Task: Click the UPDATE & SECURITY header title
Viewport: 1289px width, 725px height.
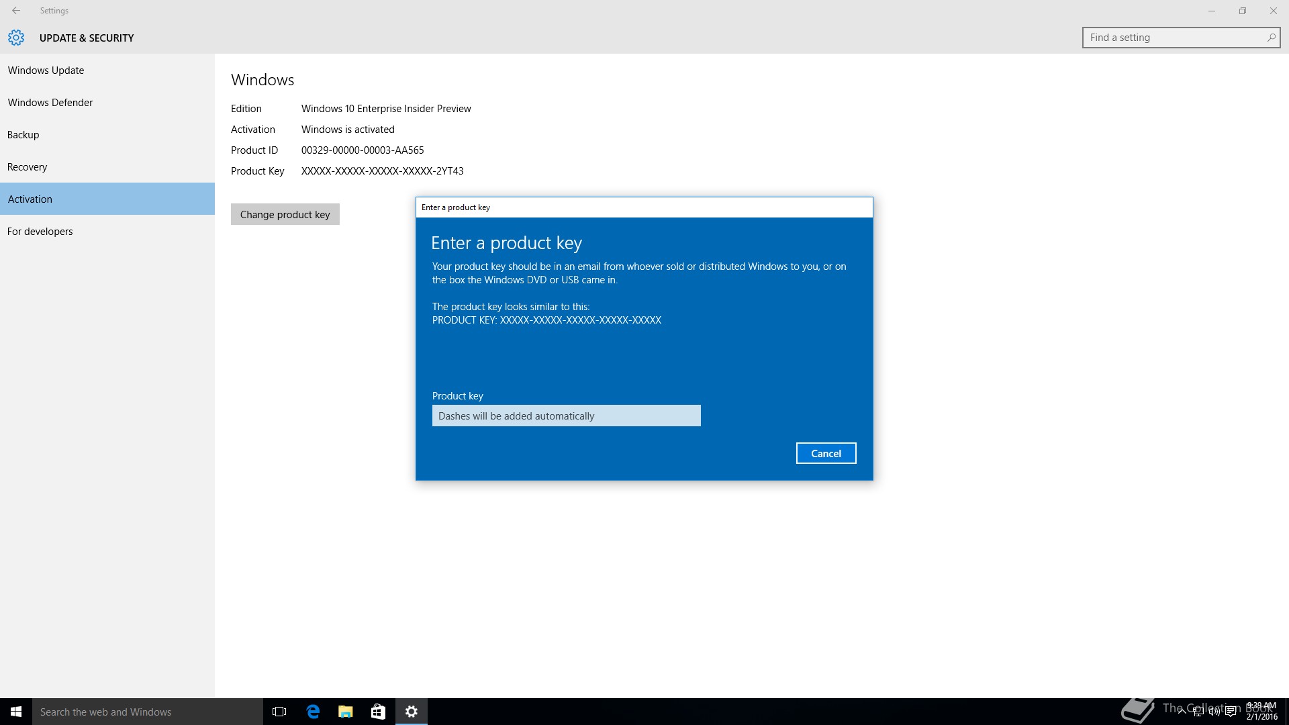Action: pos(87,38)
